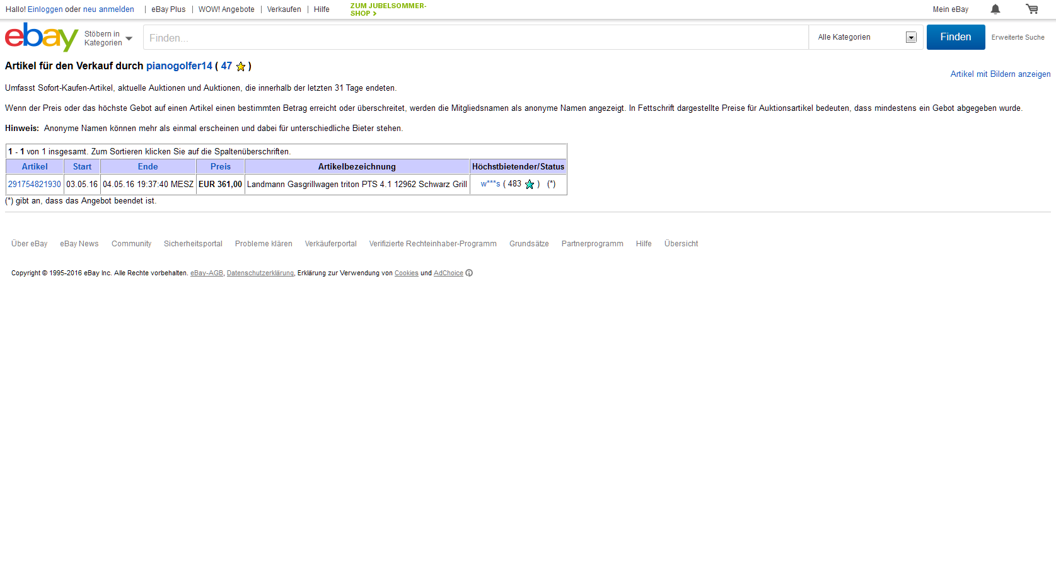Select the end date 04.05.16 19:37:40 MESZ

point(148,185)
